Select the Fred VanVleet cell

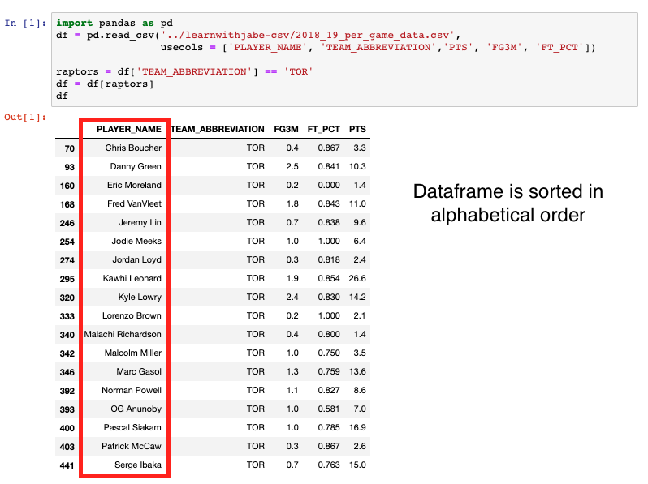pyautogui.click(x=134, y=203)
